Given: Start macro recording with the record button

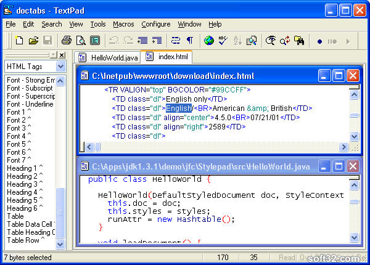Looking at the screenshot, I should [x=319, y=41].
